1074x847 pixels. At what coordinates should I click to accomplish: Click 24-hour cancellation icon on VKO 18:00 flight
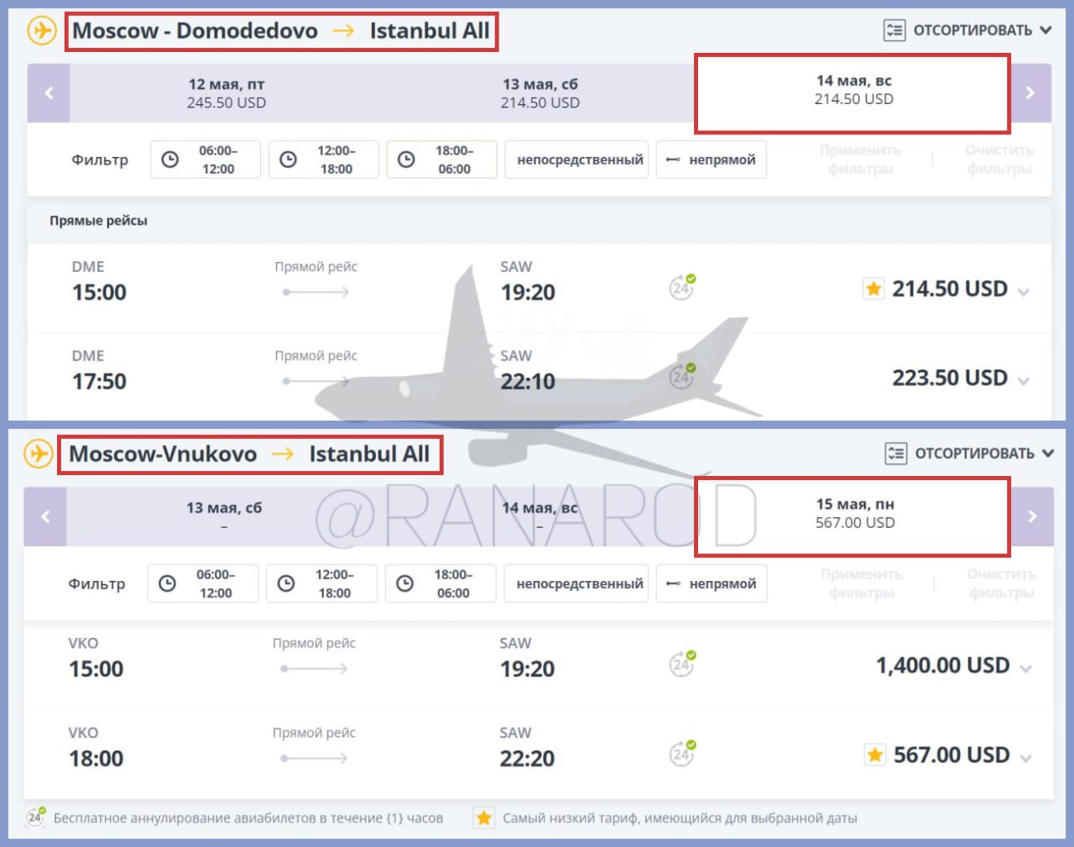point(681,754)
